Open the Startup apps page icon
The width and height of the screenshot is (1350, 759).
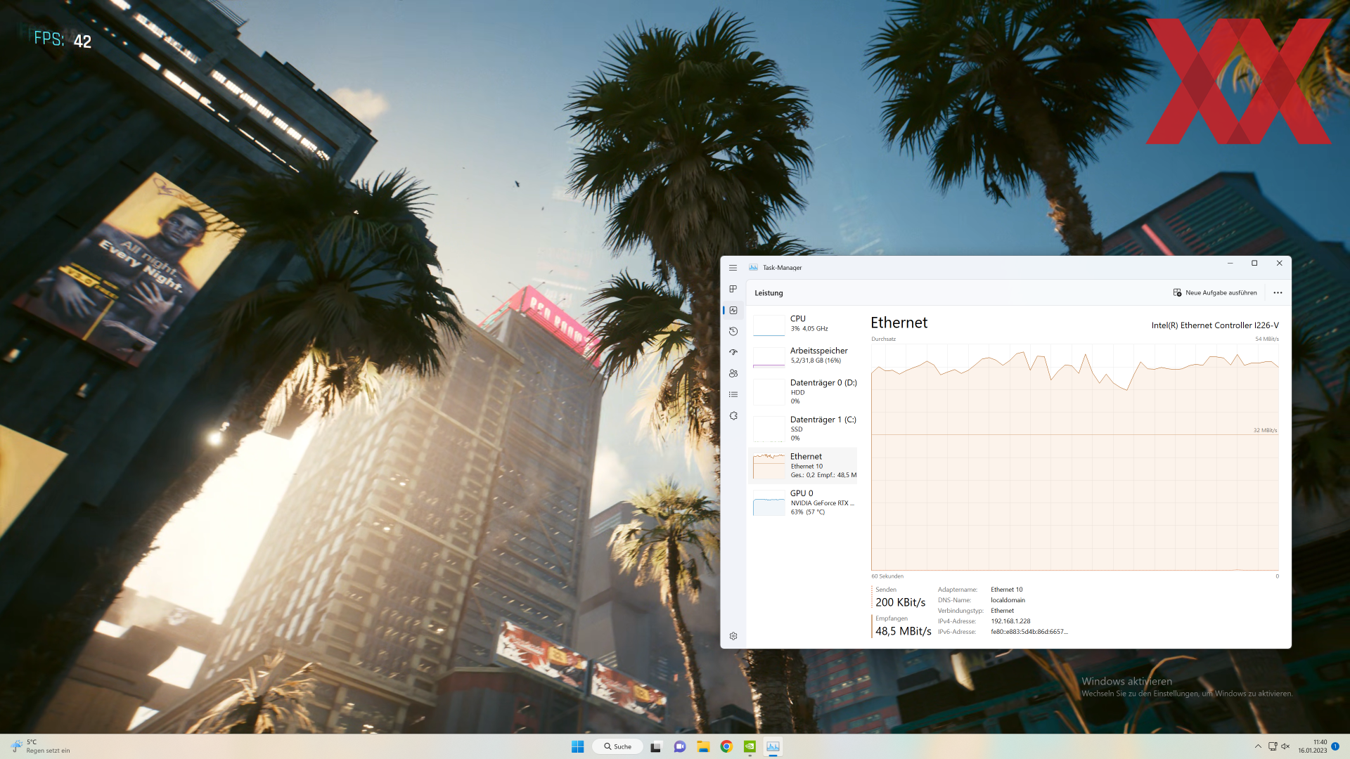(x=733, y=352)
